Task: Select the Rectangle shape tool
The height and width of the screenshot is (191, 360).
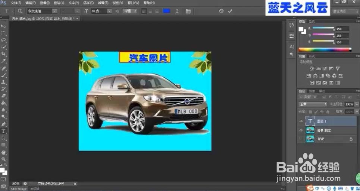Action: click(x=4, y=145)
